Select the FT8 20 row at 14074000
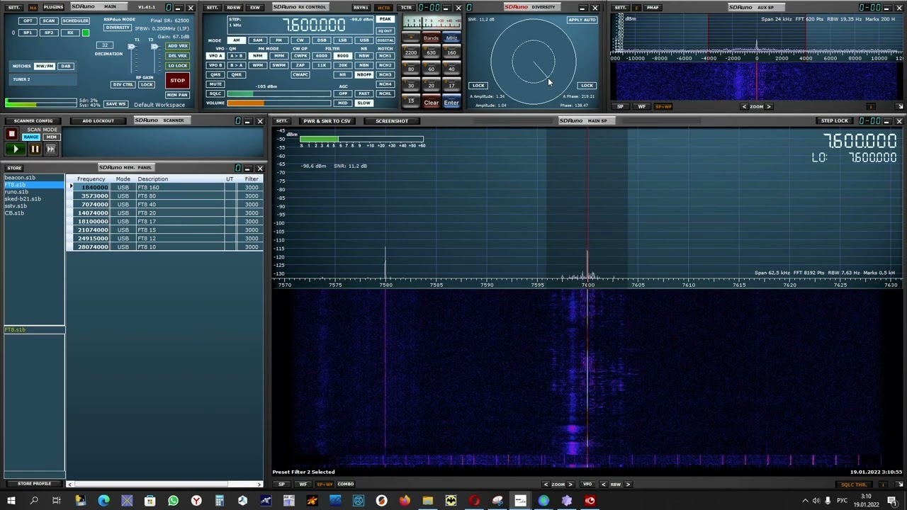 coord(165,212)
